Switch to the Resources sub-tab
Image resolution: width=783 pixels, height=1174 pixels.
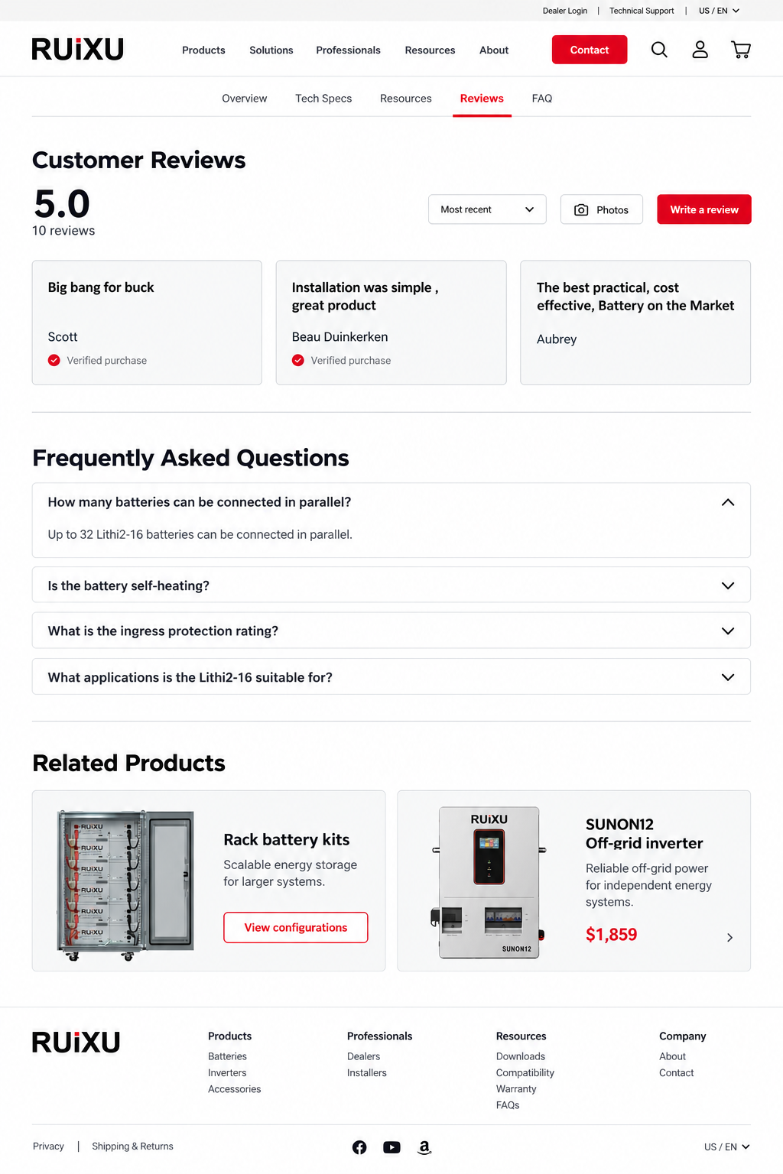[406, 99]
